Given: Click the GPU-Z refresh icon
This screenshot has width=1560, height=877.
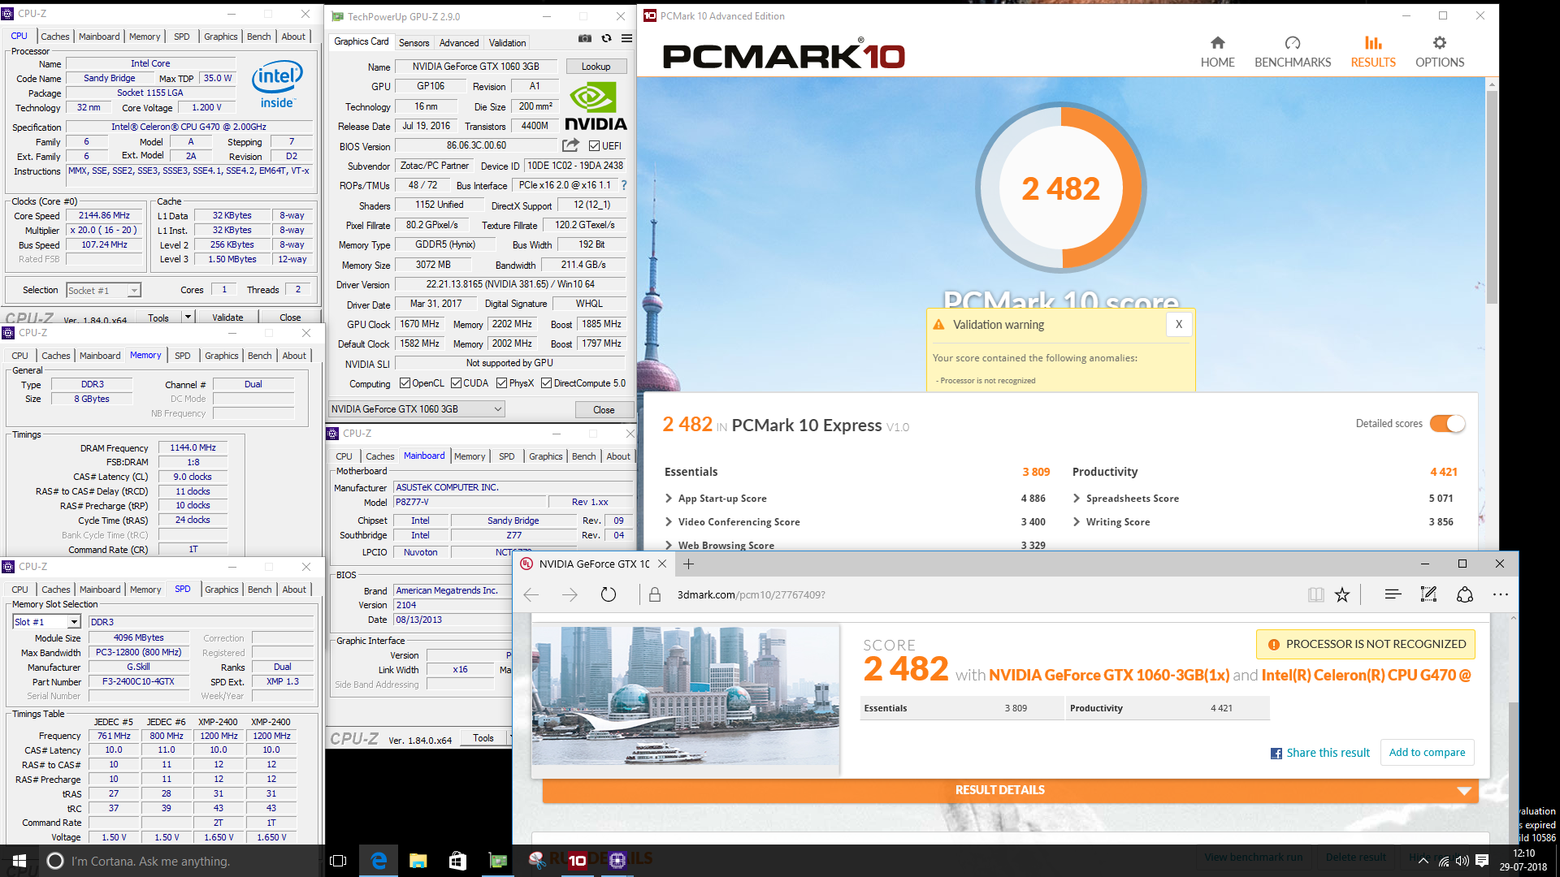Looking at the screenshot, I should tap(606, 38).
